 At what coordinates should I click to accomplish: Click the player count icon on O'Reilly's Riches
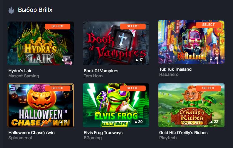(211, 122)
